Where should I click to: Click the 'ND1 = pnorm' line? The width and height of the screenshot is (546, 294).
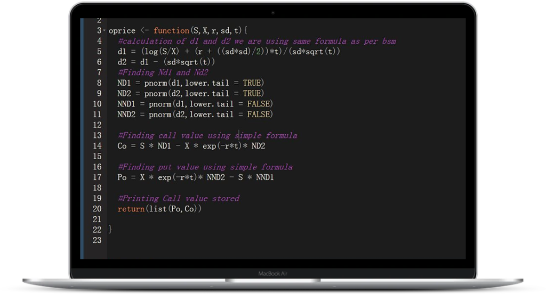click(191, 83)
